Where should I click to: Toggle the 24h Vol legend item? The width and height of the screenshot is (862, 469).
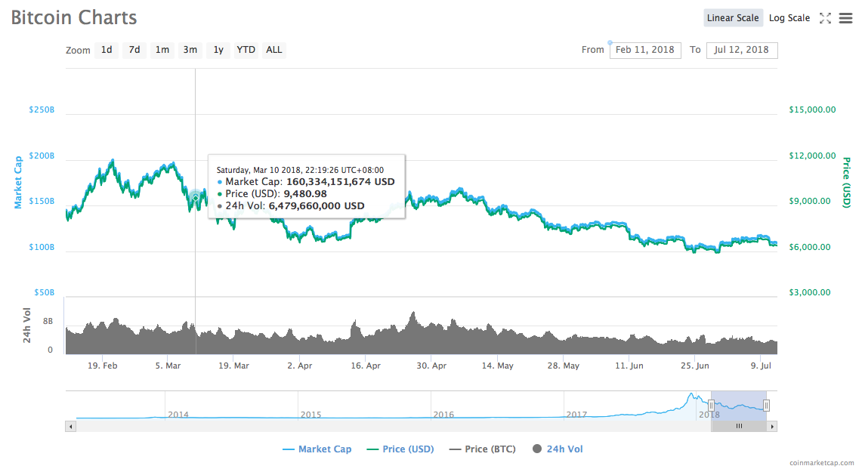click(558, 449)
